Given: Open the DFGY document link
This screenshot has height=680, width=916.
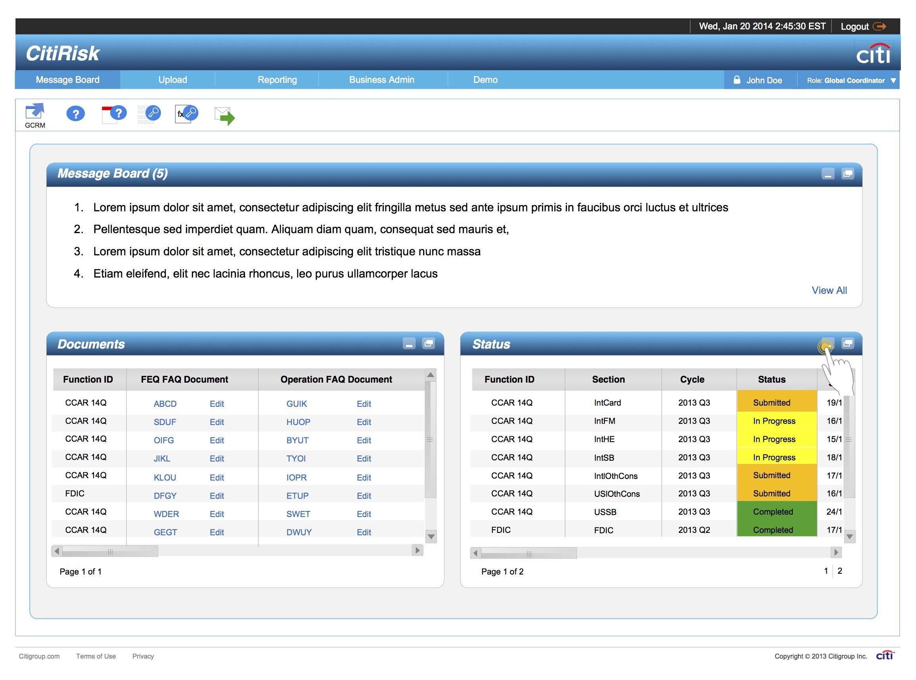Looking at the screenshot, I should pos(165,496).
